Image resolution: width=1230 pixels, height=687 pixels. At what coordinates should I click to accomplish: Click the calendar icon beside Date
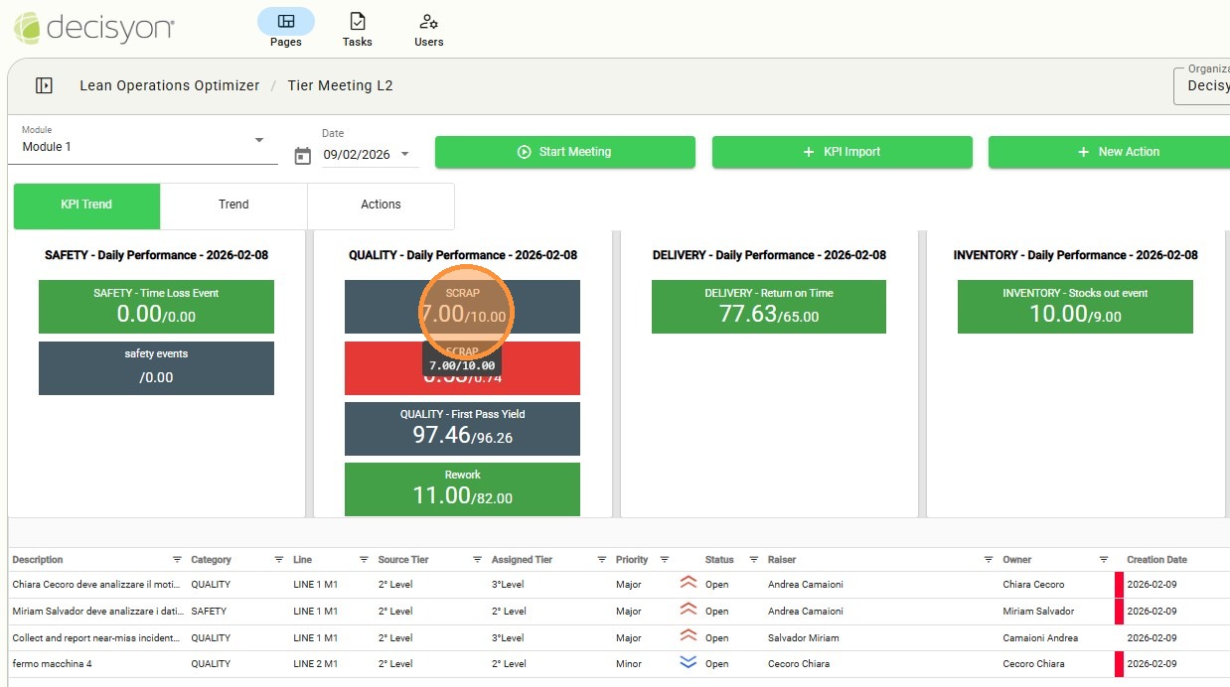[303, 156]
